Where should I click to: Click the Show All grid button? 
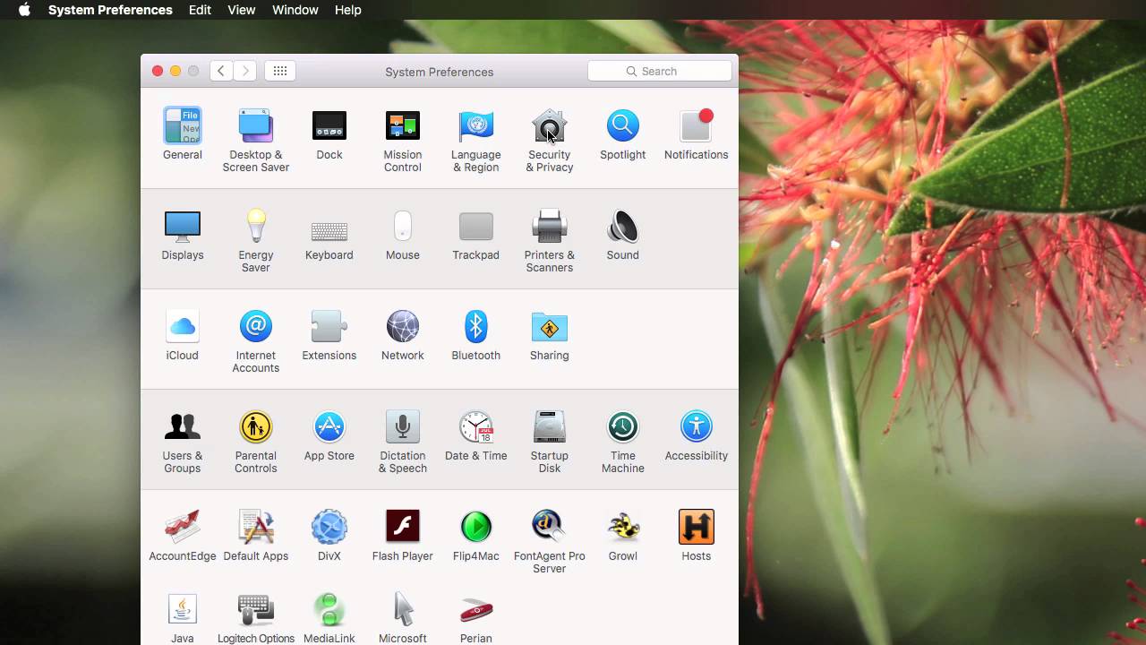point(280,71)
